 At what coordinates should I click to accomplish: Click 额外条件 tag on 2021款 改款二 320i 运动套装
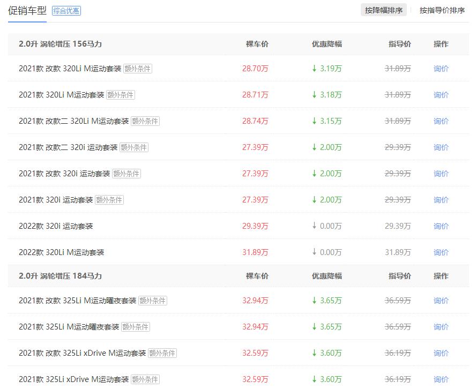point(134,147)
